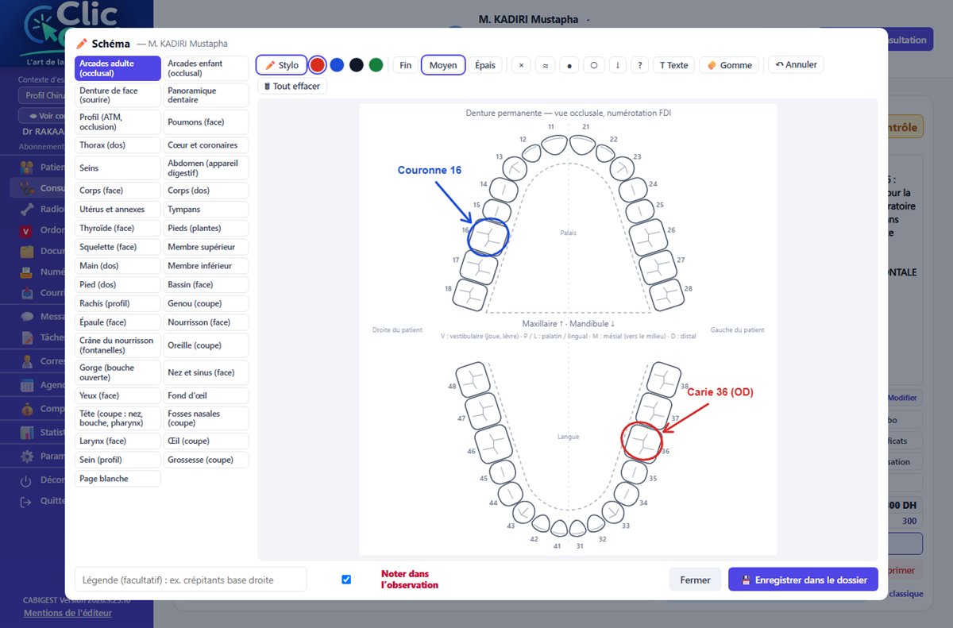Viewport: 953px width, 628px height.
Task: Toggle the Noter dans l'observation checkbox
Action: pos(346,580)
